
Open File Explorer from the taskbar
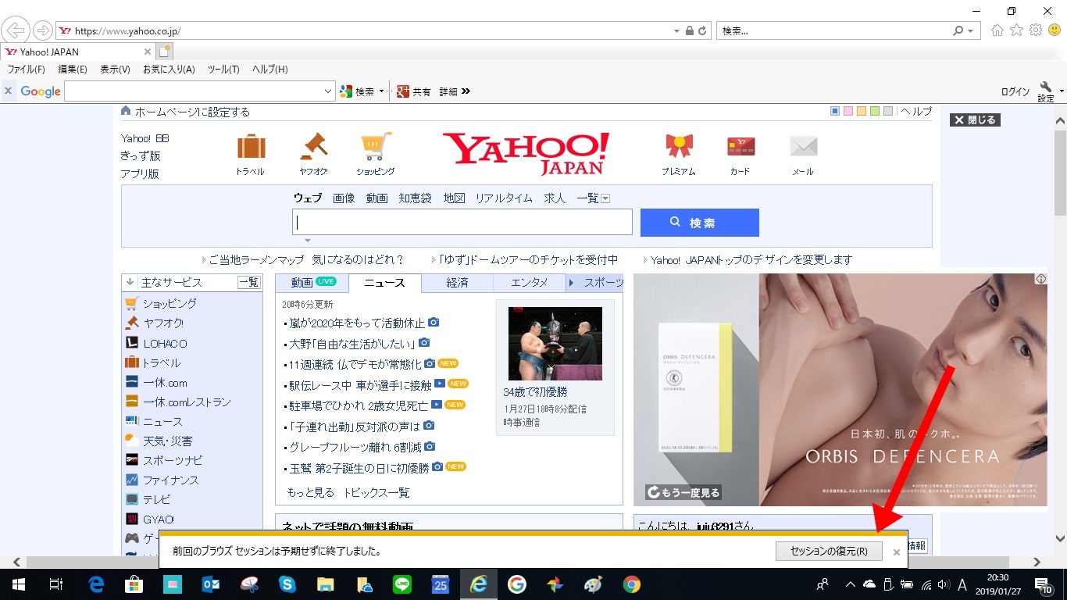click(x=326, y=584)
